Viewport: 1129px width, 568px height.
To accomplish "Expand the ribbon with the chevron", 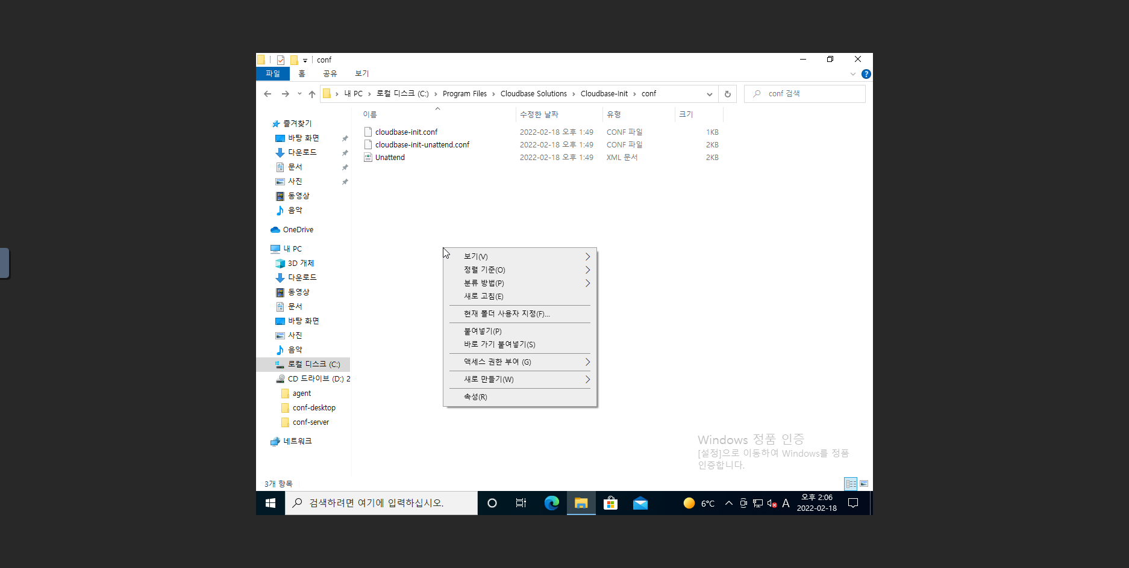I will (x=852, y=74).
